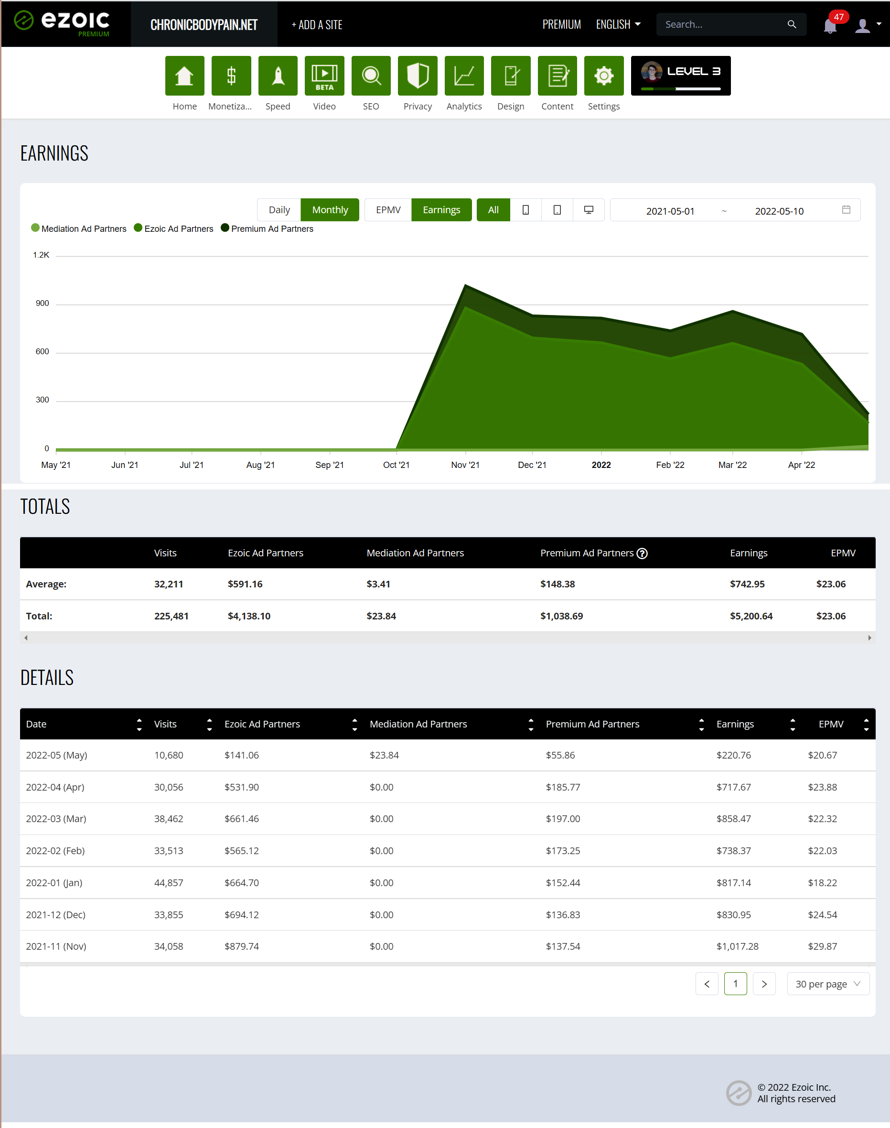Click Totals scrollbar right arrow
The width and height of the screenshot is (890, 1128).
click(x=869, y=638)
